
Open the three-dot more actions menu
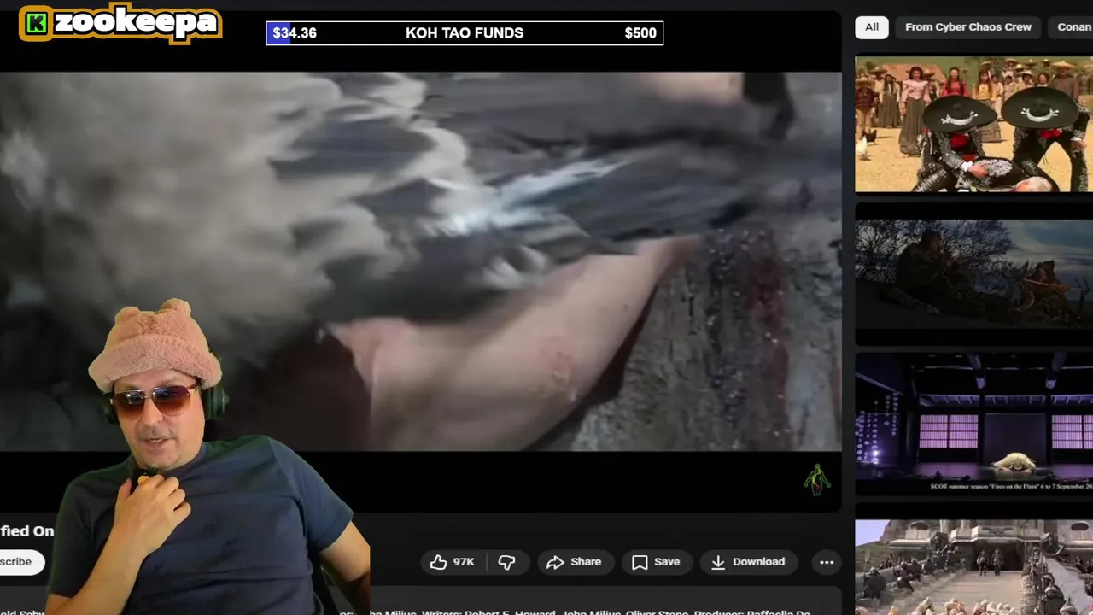click(827, 561)
